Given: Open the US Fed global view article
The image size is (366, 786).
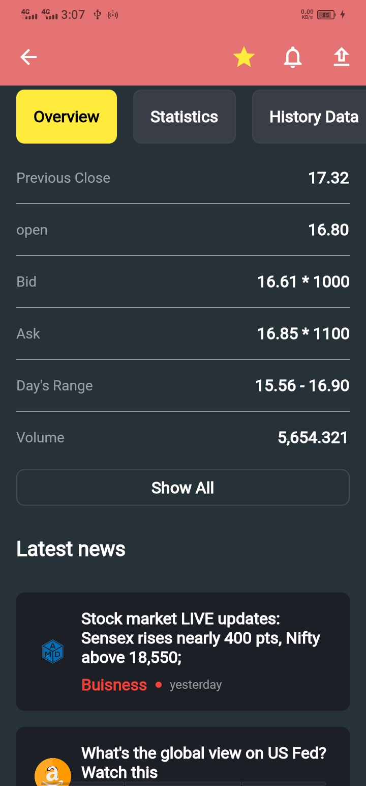Looking at the screenshot, I should tap(203, 762).
